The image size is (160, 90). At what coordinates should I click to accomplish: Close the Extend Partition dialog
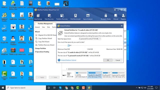[x=122, y=26]
